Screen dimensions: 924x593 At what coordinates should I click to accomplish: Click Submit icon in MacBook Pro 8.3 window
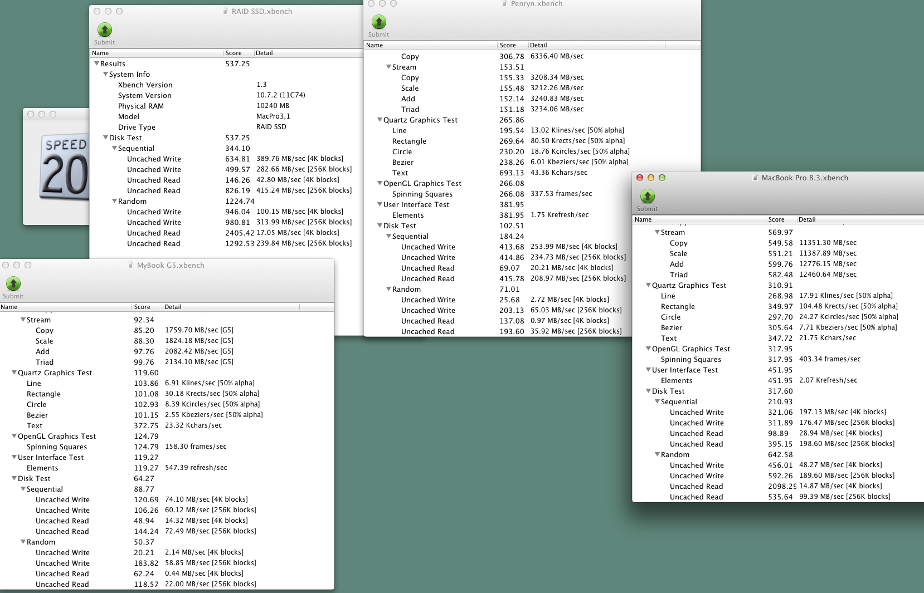(647, 197)
